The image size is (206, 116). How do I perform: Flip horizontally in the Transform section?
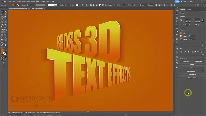pyautogui.click(x=196, y=25)
